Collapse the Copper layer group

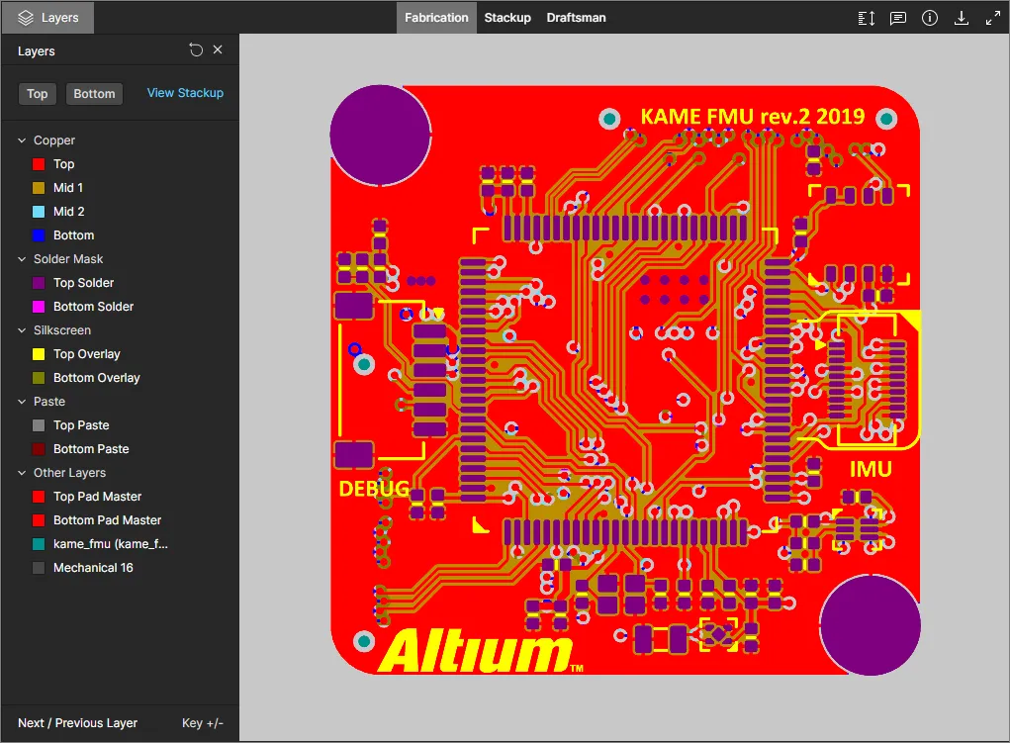click(x=22, y=140)
